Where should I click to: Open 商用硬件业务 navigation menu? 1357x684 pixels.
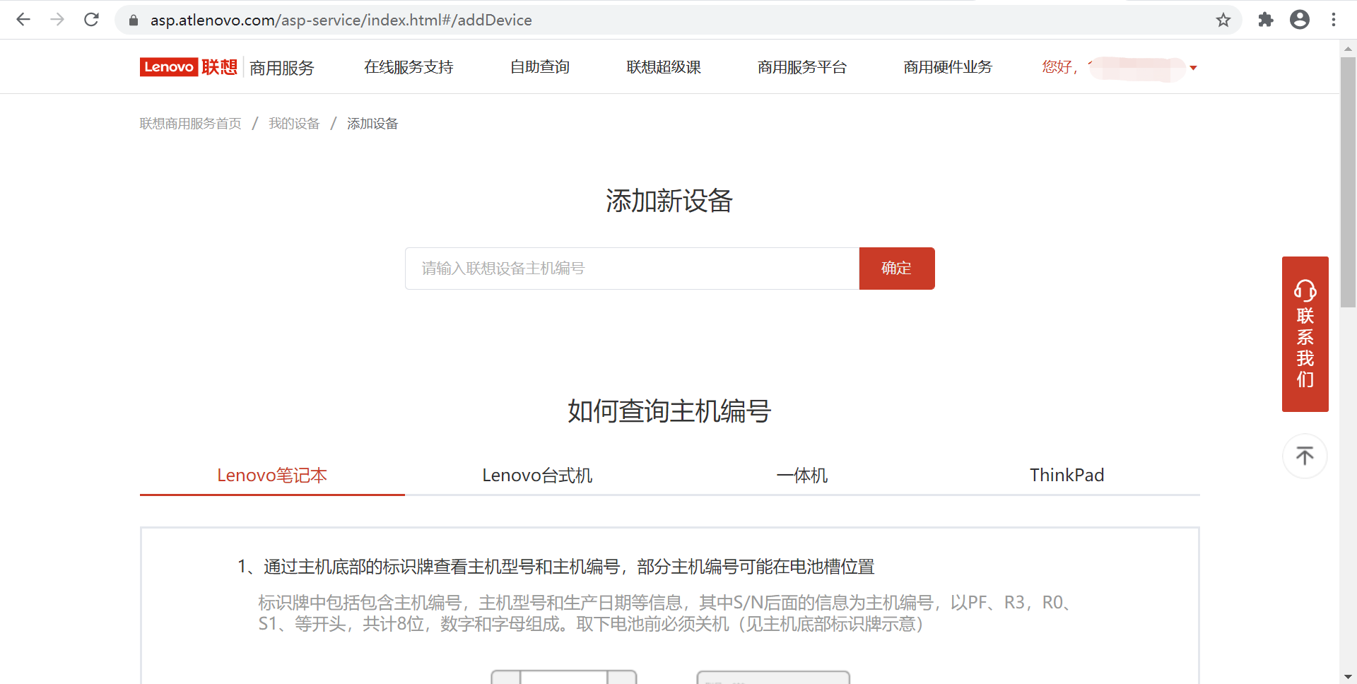947,67
